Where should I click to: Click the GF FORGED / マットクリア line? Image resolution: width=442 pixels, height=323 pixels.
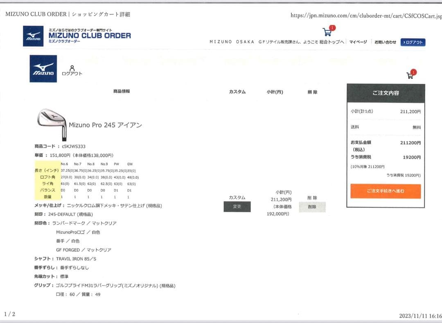point(84,250)
